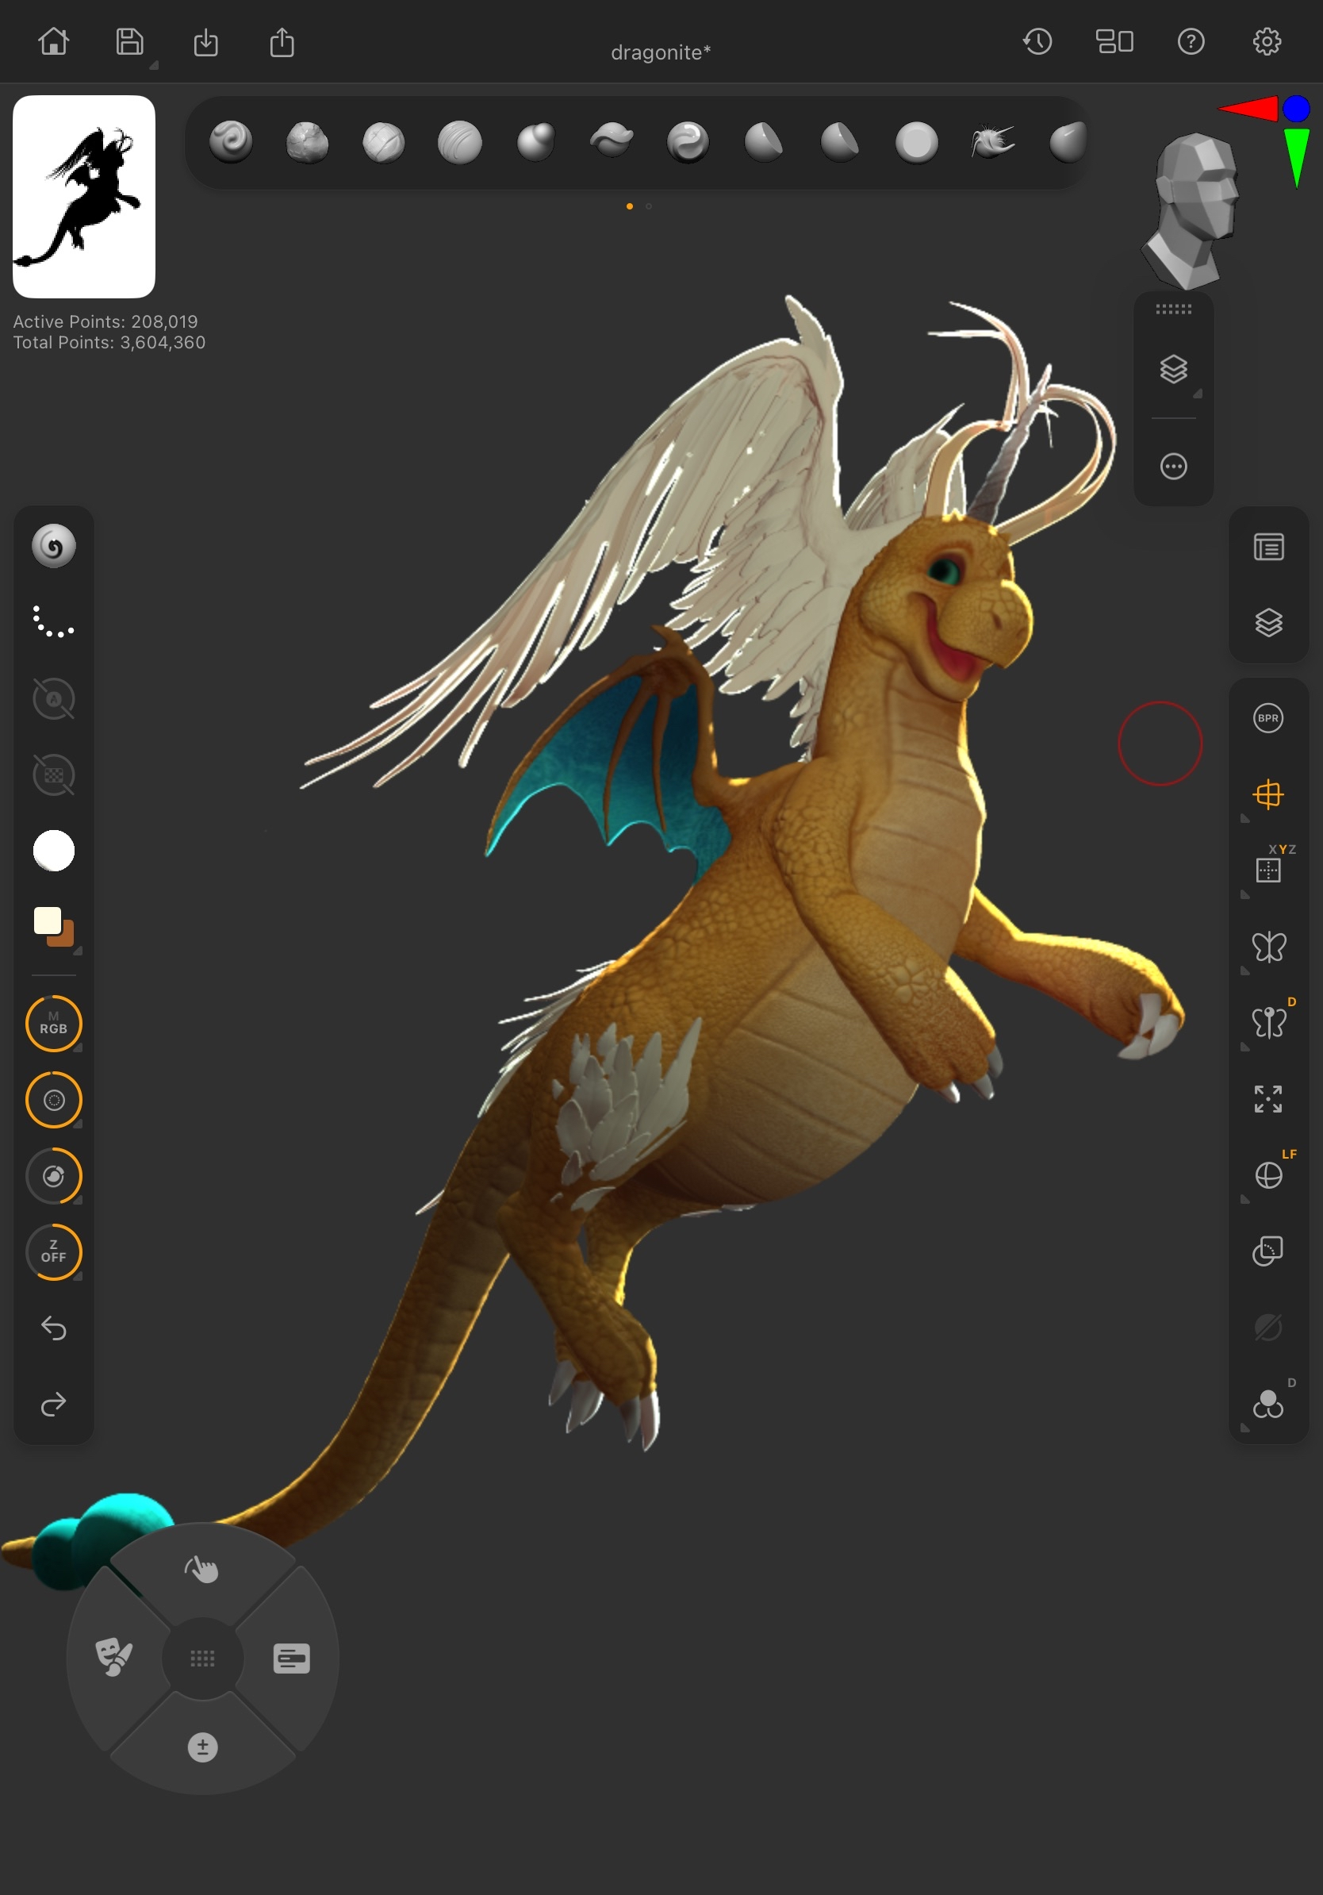Open the Tool panel icon on the right
The image size is (1323, 1895).
pos(1267,547)
